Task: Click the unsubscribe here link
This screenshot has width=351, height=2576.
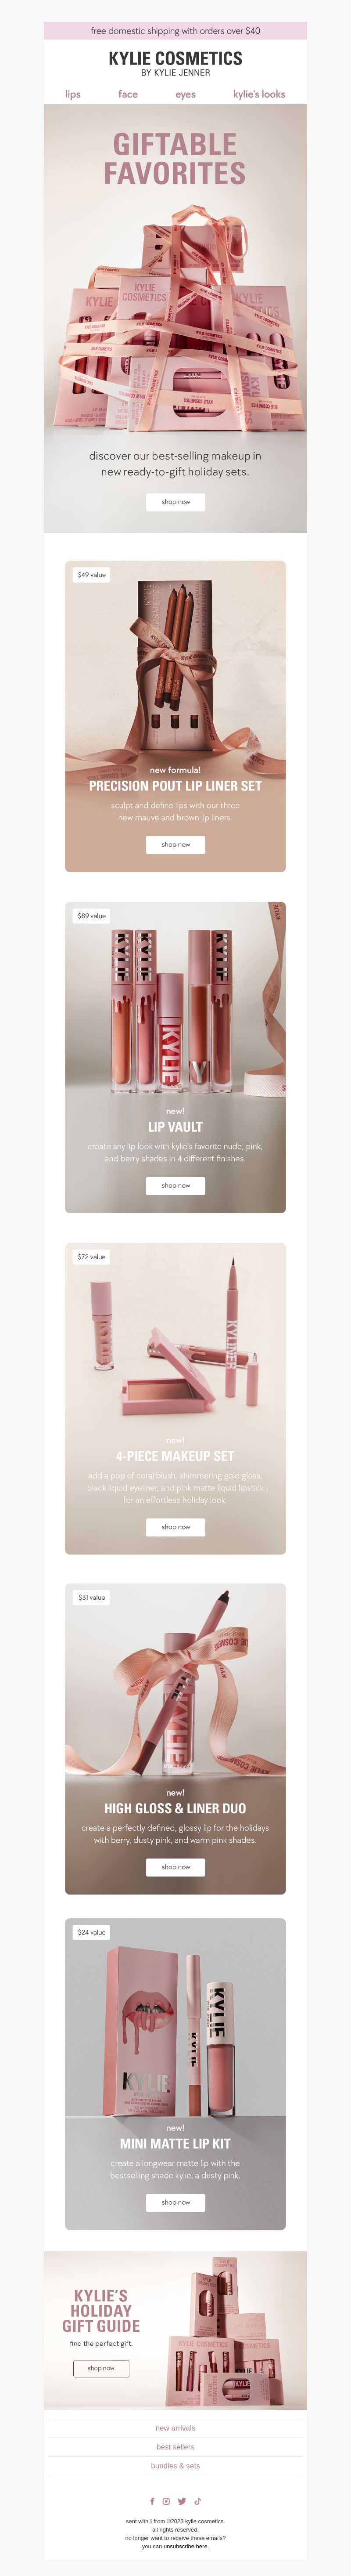Action: pos(186,2547)
